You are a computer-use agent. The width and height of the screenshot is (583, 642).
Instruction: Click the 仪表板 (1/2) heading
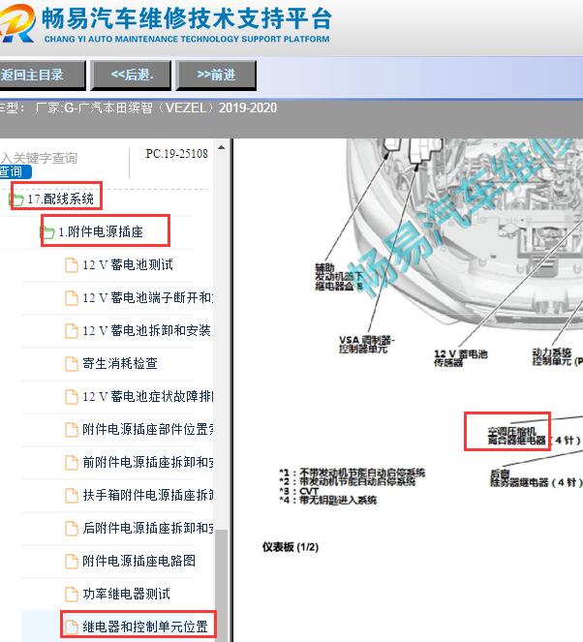tap(291, 547)
